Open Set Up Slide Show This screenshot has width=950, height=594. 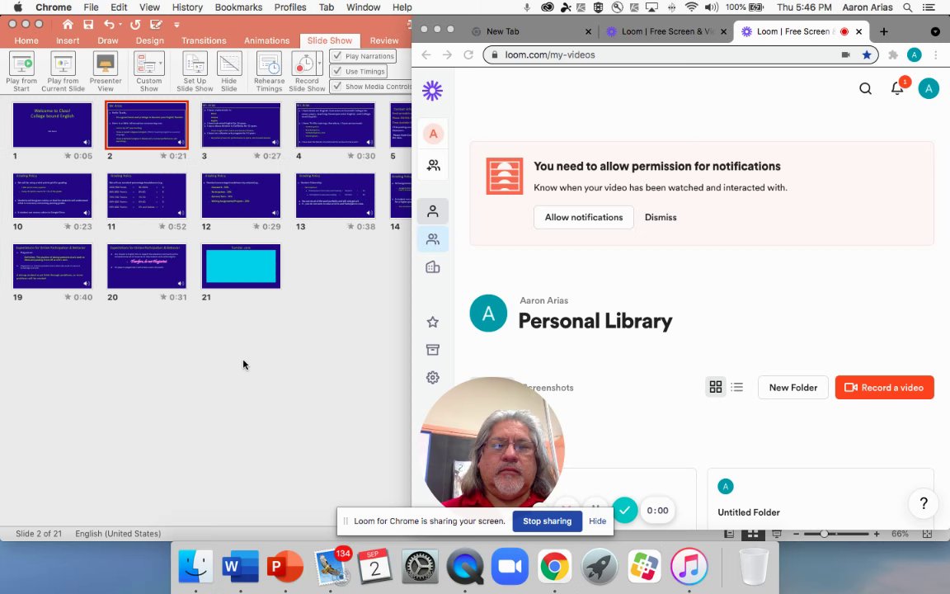click(x=195, y=72)
